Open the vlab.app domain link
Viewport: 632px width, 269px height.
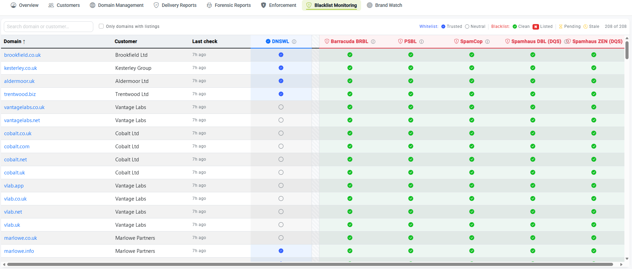click(x=14, y=186)
